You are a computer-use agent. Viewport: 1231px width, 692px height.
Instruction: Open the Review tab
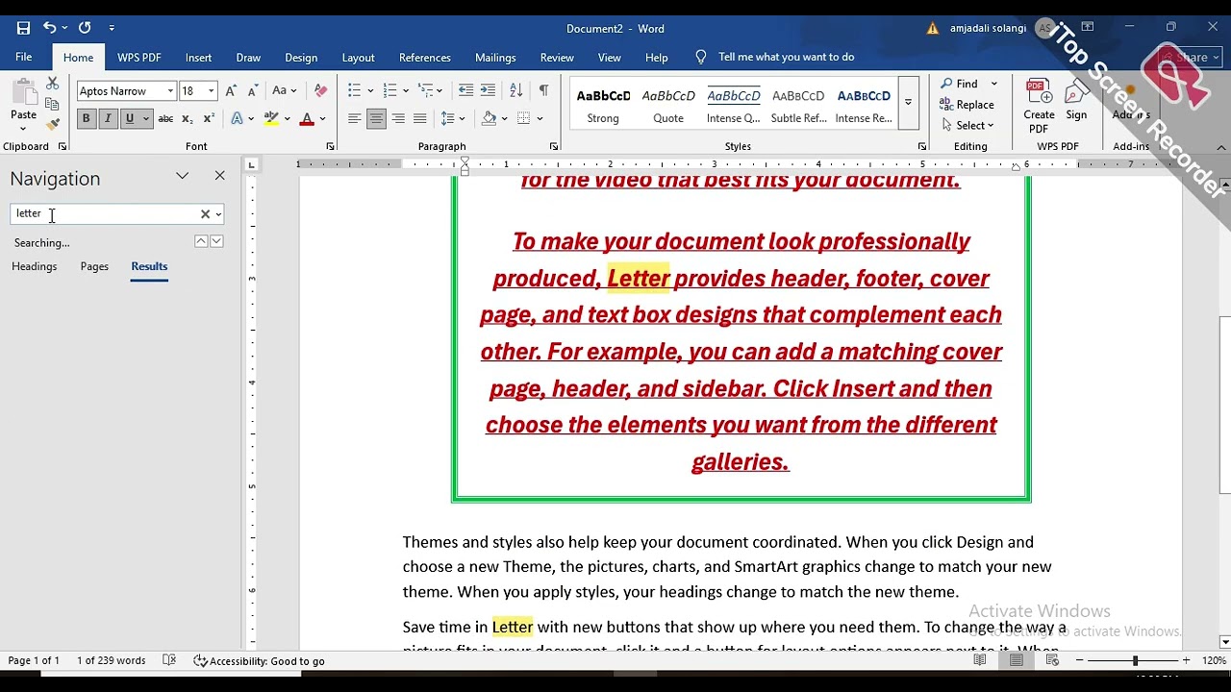click(x=557, y=58)
